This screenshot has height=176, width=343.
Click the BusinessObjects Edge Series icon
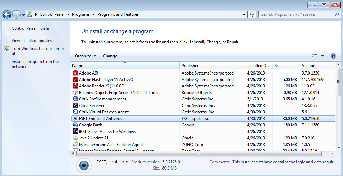point(76,93)
